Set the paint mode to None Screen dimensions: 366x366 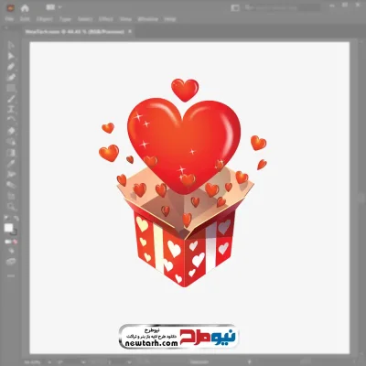coord(15,242)
